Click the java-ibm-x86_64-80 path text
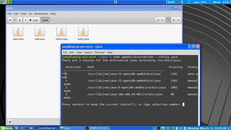The image size is (231, 130). pos(125,94)
